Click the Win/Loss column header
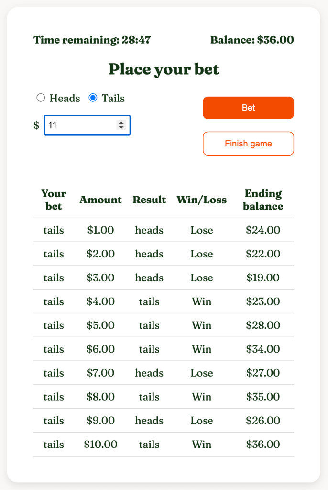Viewport: 328px width, 490px height. point(201,200)
